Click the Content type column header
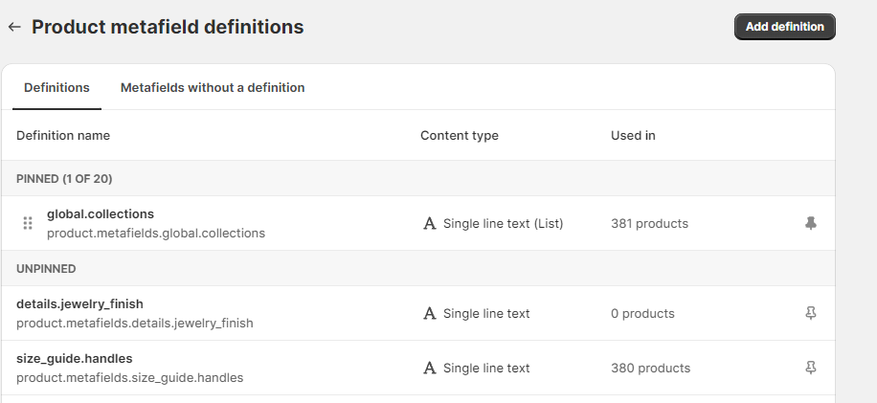The image size is (877, 403). click(x=460, y=135)
